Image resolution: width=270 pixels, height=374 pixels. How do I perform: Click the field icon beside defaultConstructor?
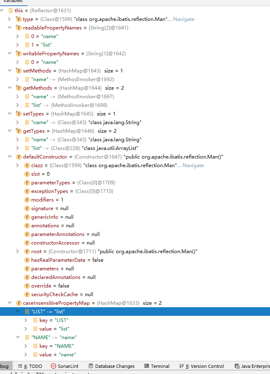tap(18, 157)
